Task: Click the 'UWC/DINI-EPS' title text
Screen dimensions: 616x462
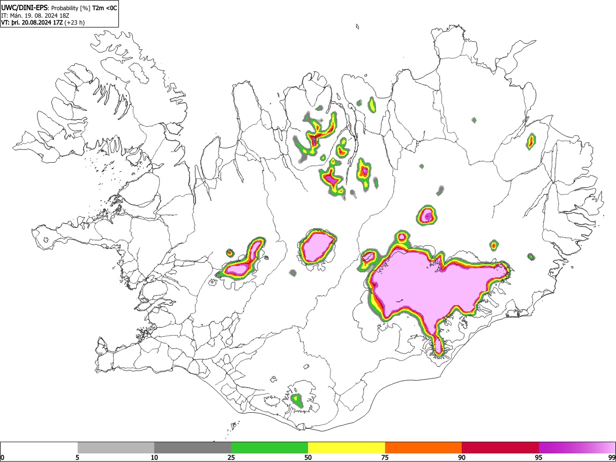Action: [24, 8]
